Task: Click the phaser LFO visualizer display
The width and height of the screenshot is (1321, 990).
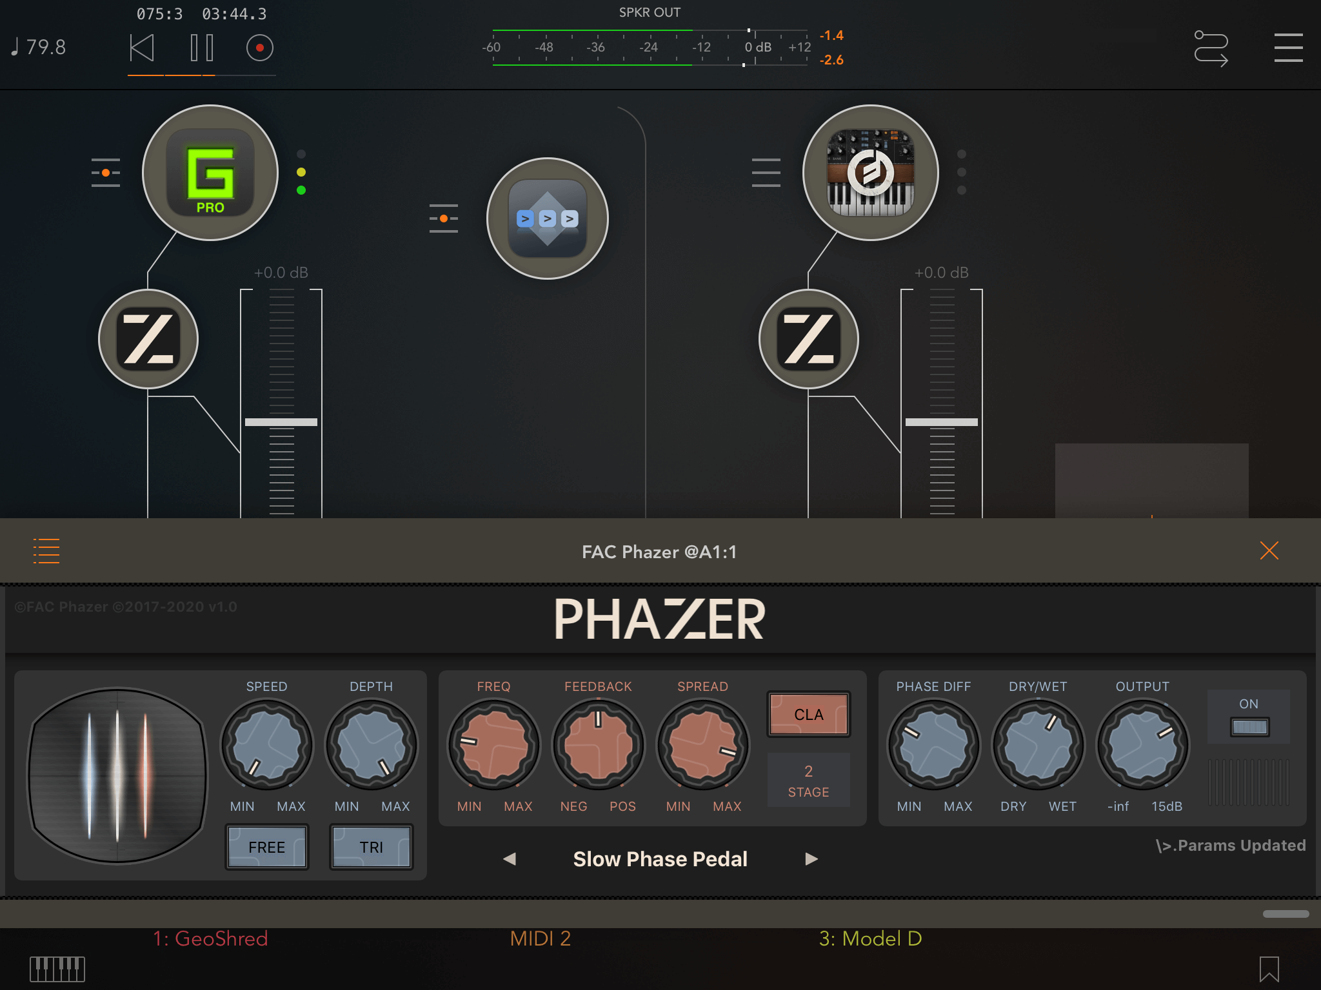Action: [x=117, y=775]
